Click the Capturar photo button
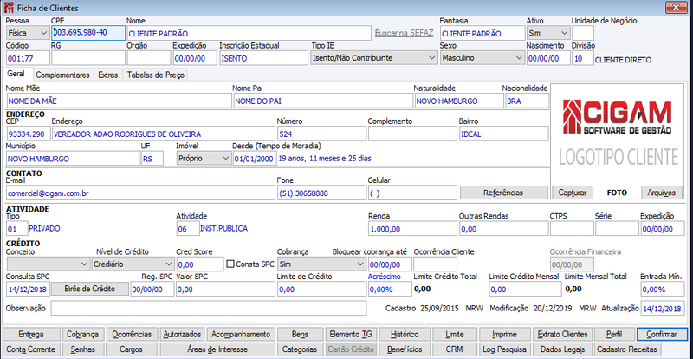This screenshot has height=359, width=693. (x=573, y=193)
